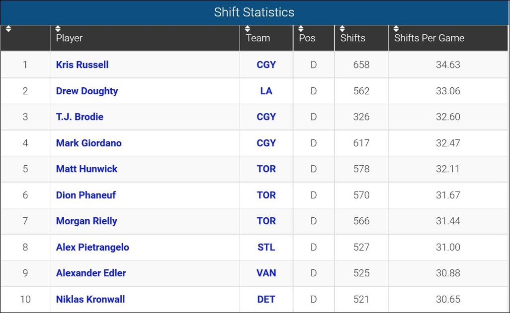
Task: Click the Shift Statistics title bar
Action: (254, 12)
